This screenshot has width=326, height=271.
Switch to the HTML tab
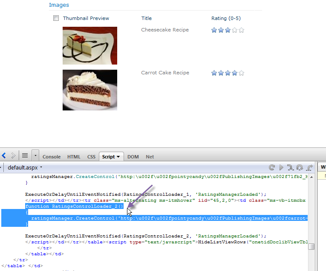click(74, 157)
